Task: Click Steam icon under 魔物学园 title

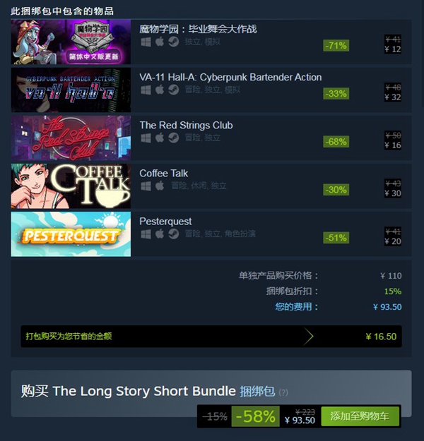Action: coord(174,42)
